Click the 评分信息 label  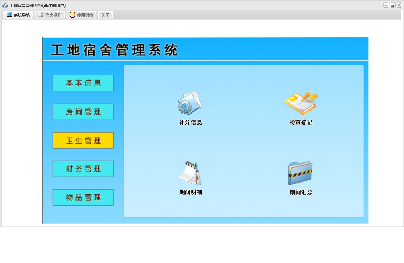191,122
